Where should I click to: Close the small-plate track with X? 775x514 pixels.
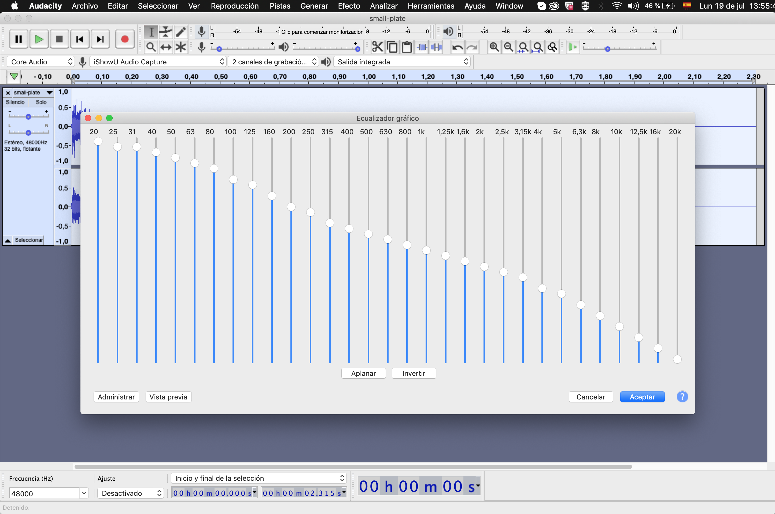pyautogui.click(x=8, y=93)
